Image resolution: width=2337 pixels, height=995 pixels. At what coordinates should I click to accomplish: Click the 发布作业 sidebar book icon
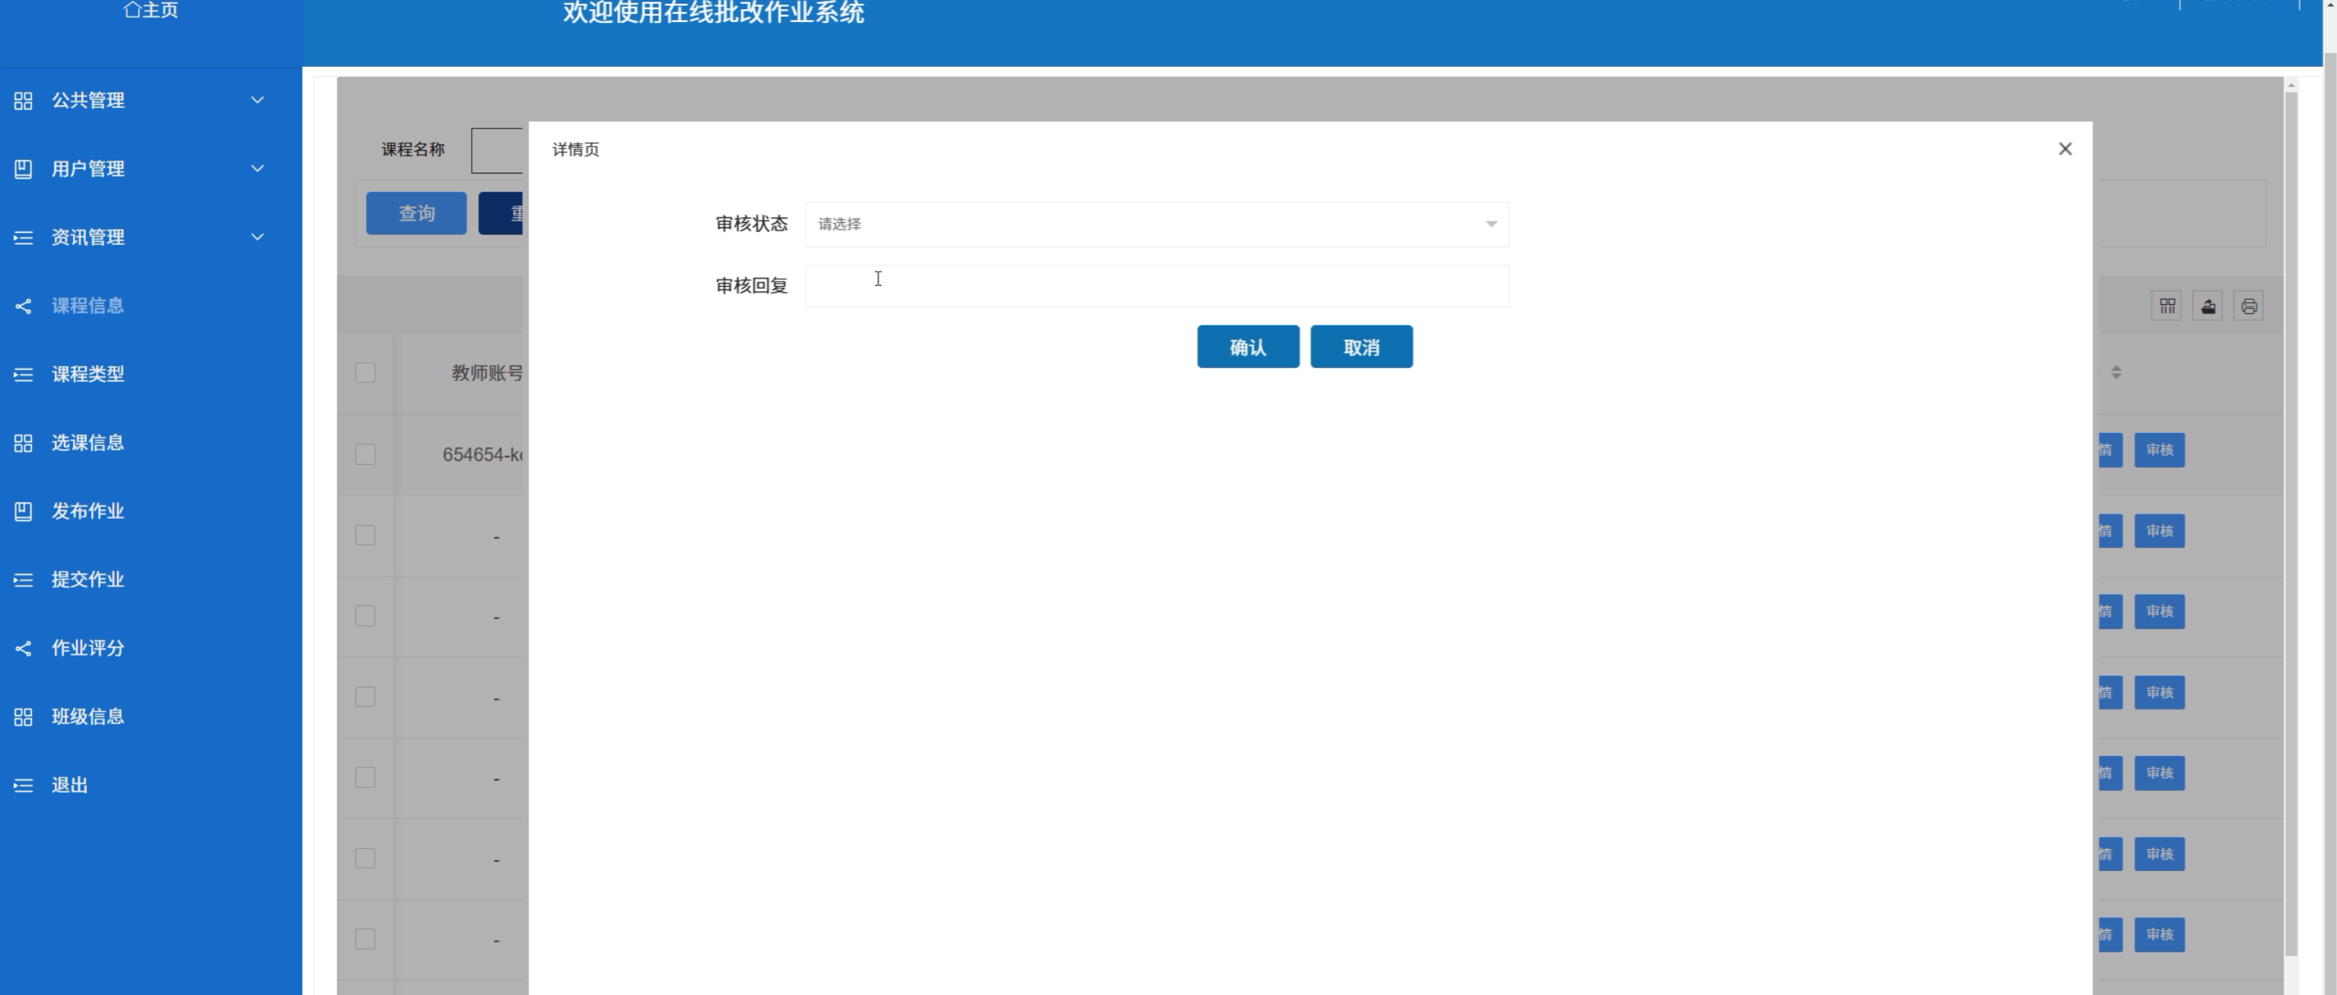[x=24, y=511]
